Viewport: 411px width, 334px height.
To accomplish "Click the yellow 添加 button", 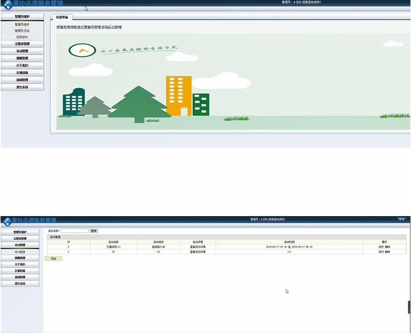I will tap(53, 258).
